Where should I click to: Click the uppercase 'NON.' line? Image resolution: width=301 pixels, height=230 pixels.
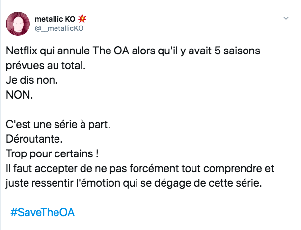coord(19,95)
